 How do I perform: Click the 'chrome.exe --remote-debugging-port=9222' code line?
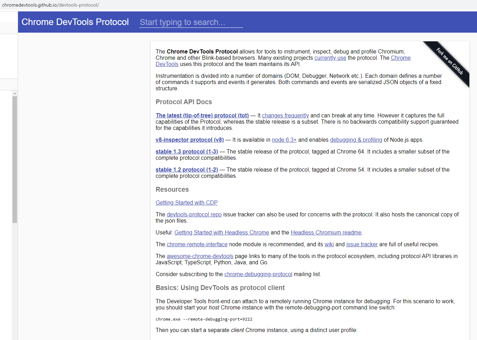[x=204, y=319]
